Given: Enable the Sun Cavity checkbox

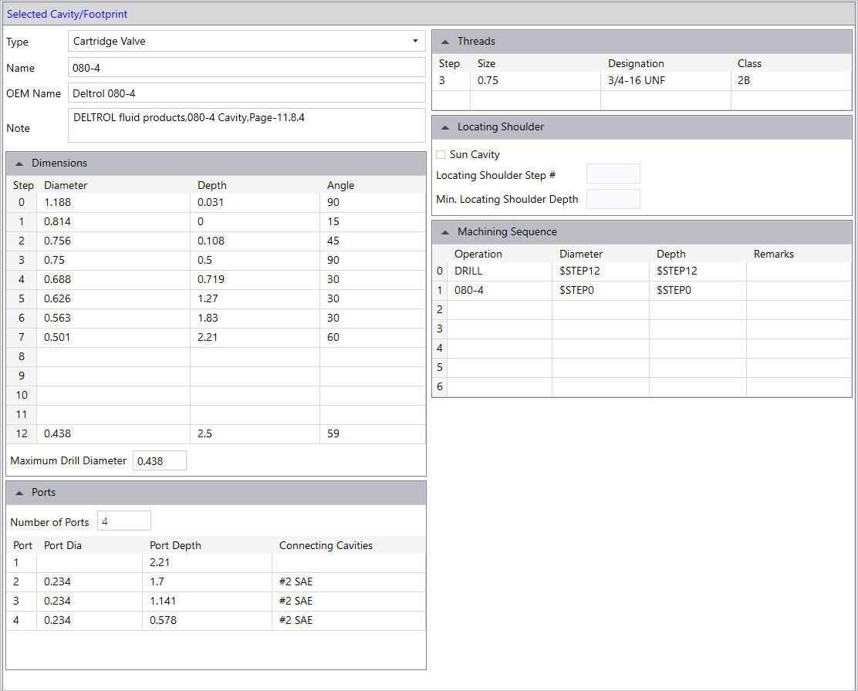Looking at the screenshot, I should click(441, 155).
